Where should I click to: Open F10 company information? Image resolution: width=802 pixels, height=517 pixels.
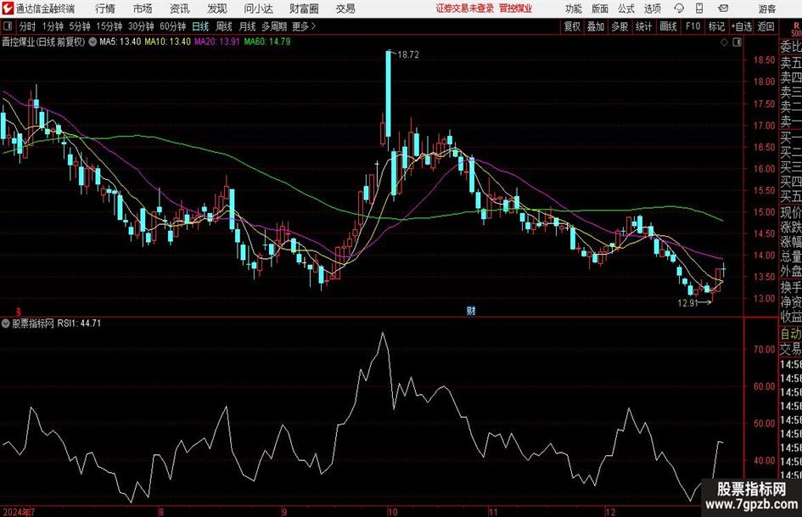pyautogui.click(x=693, y=26)
